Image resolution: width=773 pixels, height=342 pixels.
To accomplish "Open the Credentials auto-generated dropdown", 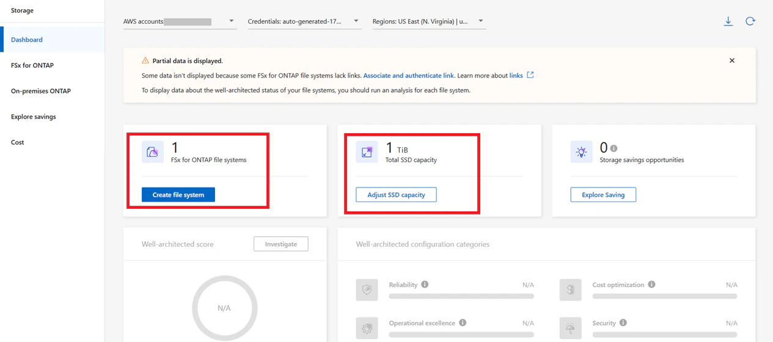I will (x=304, y=21).
